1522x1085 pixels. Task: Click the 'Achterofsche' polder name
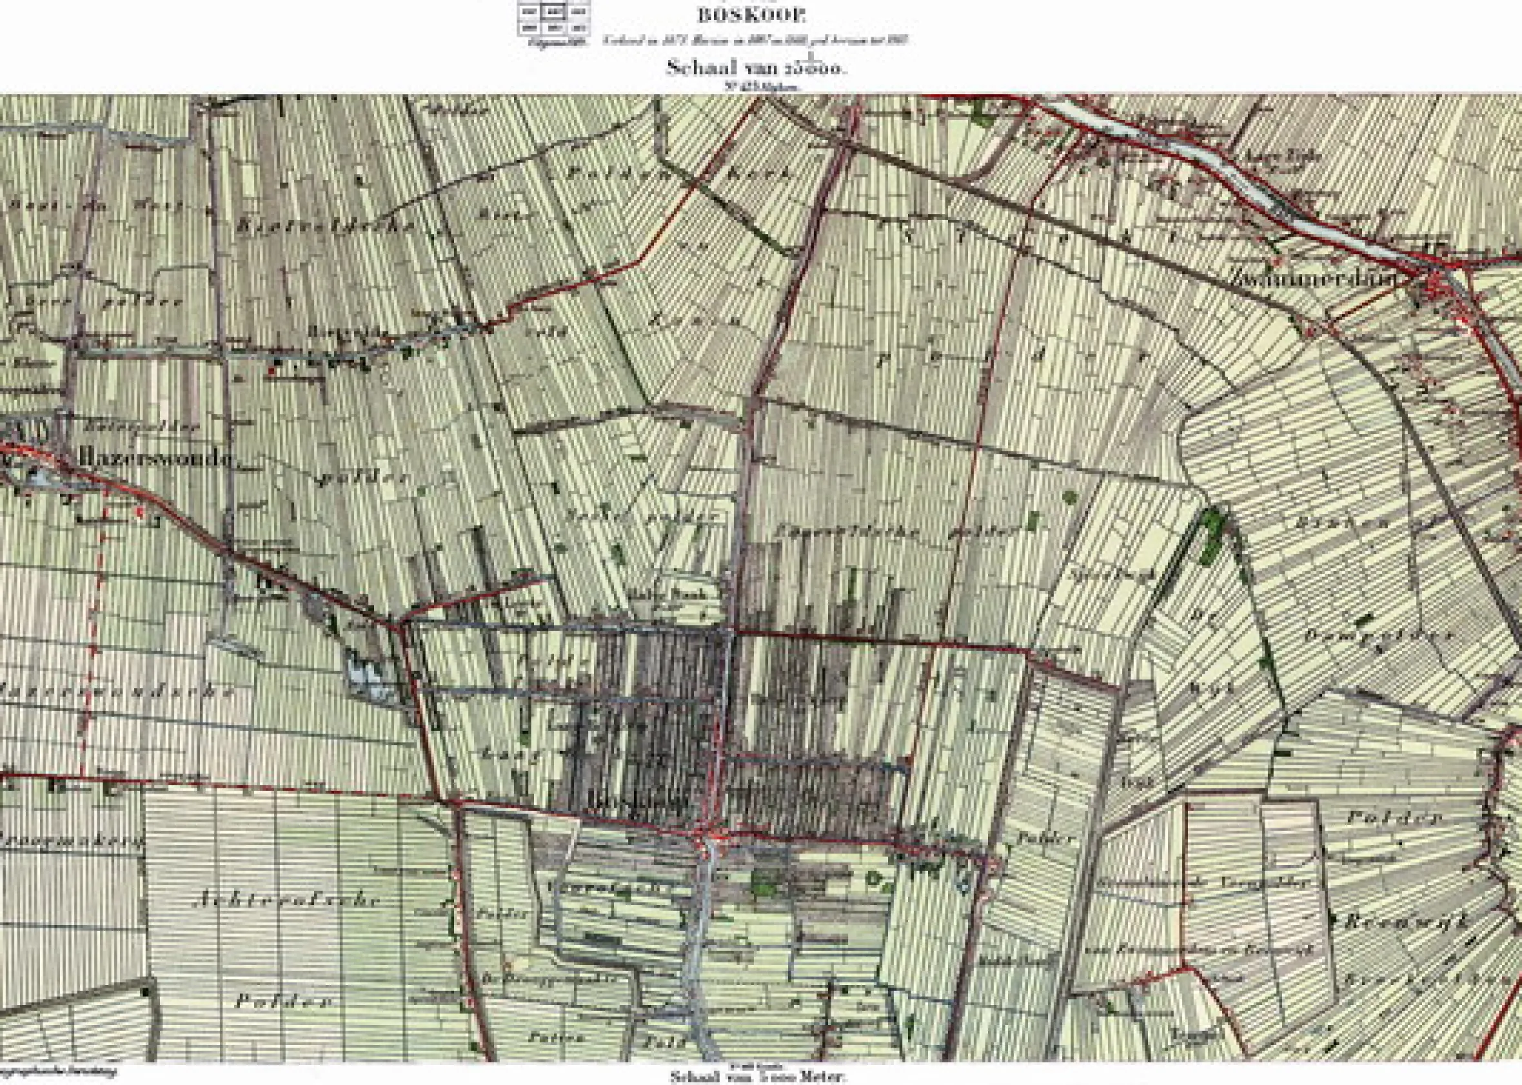tap(286, 900)
